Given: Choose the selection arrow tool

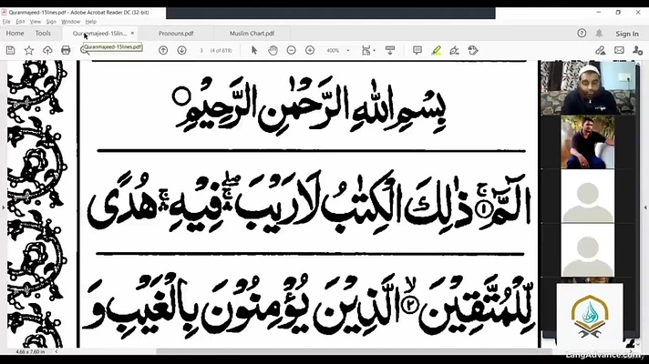Looking at the screenshot, I should (254, 50).
